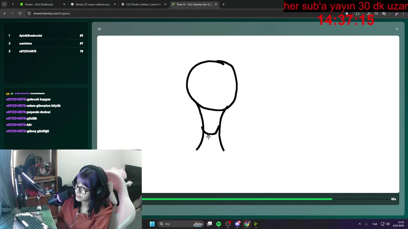Click the score 79 in the leaderboard
The height and width of the screenshot is (229, 408).
[x=81, y=51]
